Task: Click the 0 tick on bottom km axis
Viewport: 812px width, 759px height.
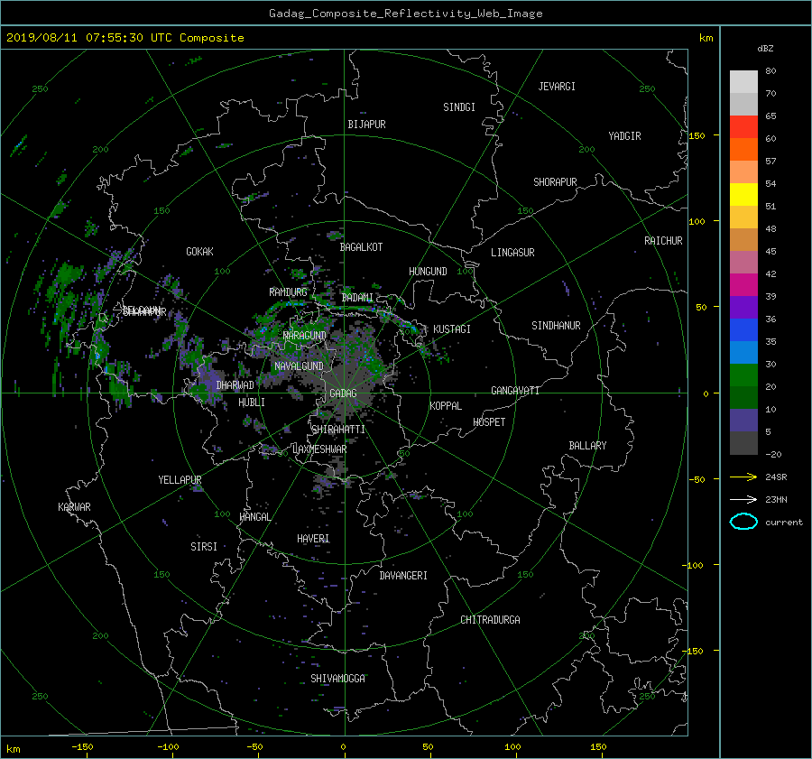Action: [x=344, y=747]
